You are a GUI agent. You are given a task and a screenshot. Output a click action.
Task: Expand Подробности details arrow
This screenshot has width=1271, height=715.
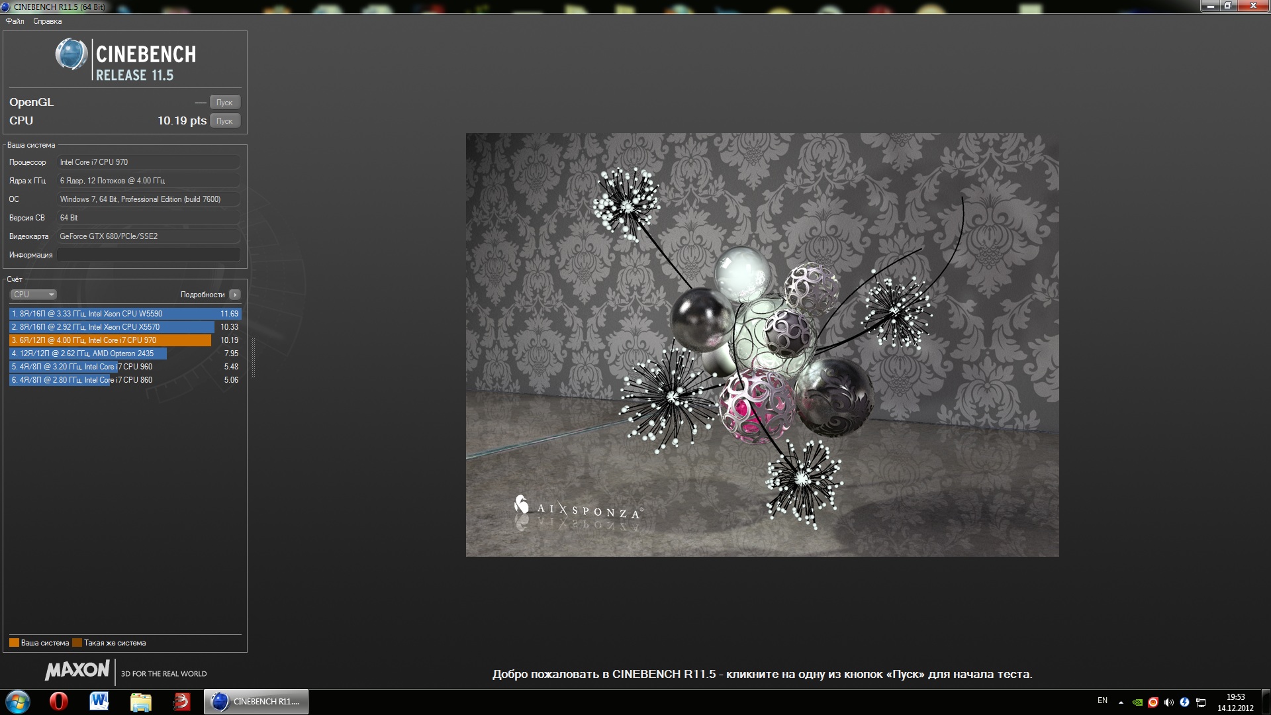click(x=235, y=295)
